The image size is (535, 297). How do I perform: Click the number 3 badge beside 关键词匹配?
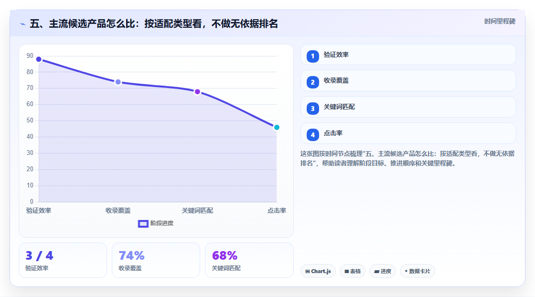click(312, 109)
